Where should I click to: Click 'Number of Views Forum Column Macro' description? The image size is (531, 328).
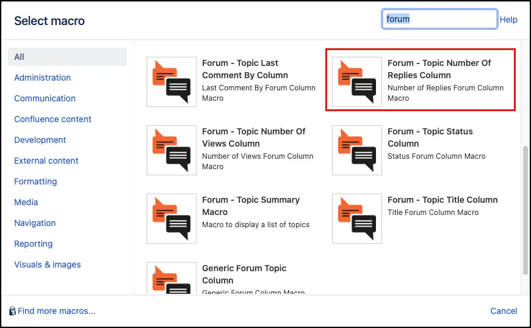[x=258, y=161]
